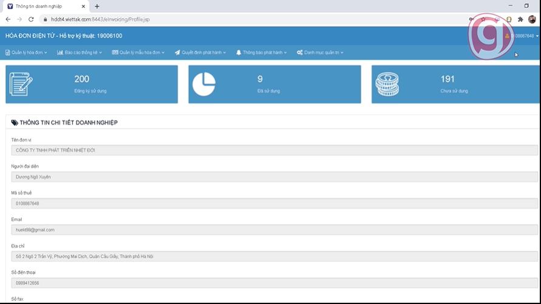
Task: Click the Địa chỉ label
Action: click(x=18, y=246)
